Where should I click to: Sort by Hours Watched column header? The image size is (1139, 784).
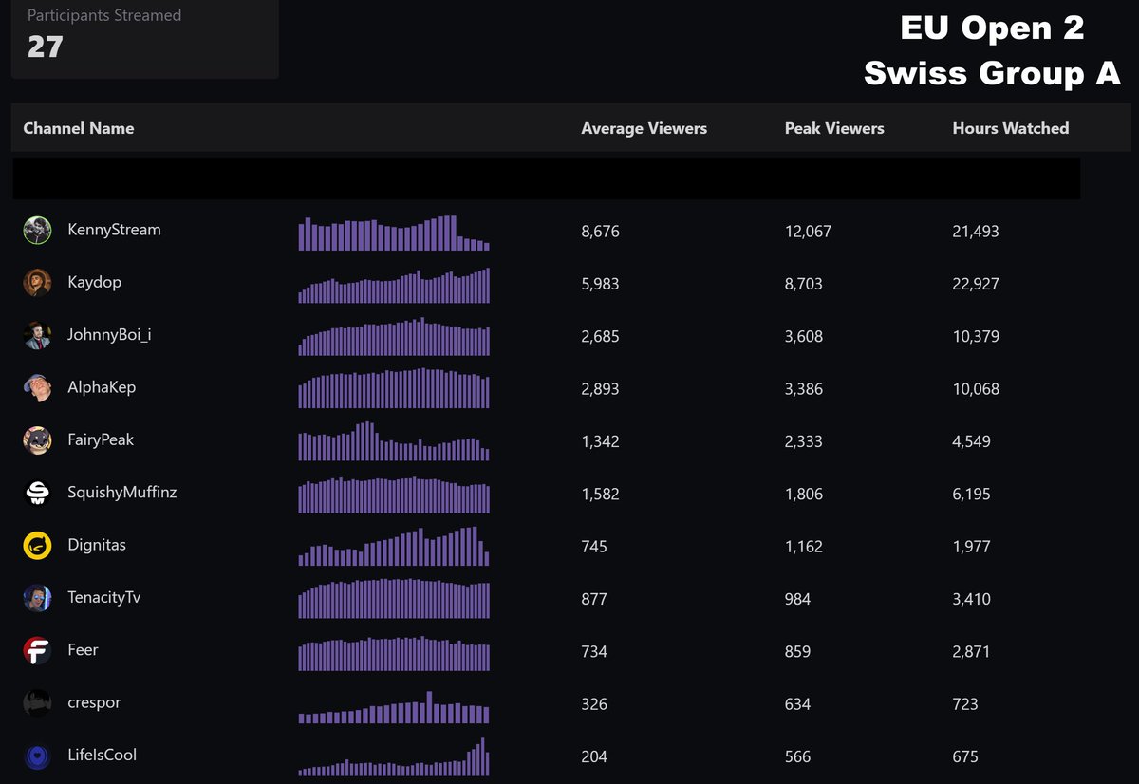click(x=1011, y=128)
